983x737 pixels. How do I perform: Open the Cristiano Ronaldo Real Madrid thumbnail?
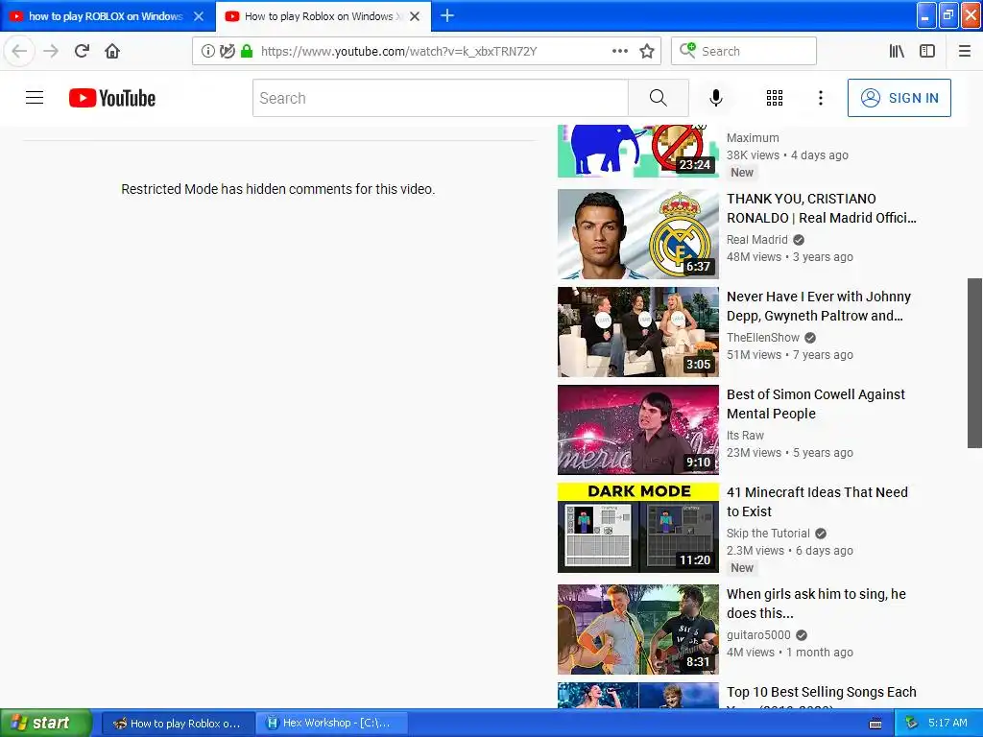click(638, 234)
